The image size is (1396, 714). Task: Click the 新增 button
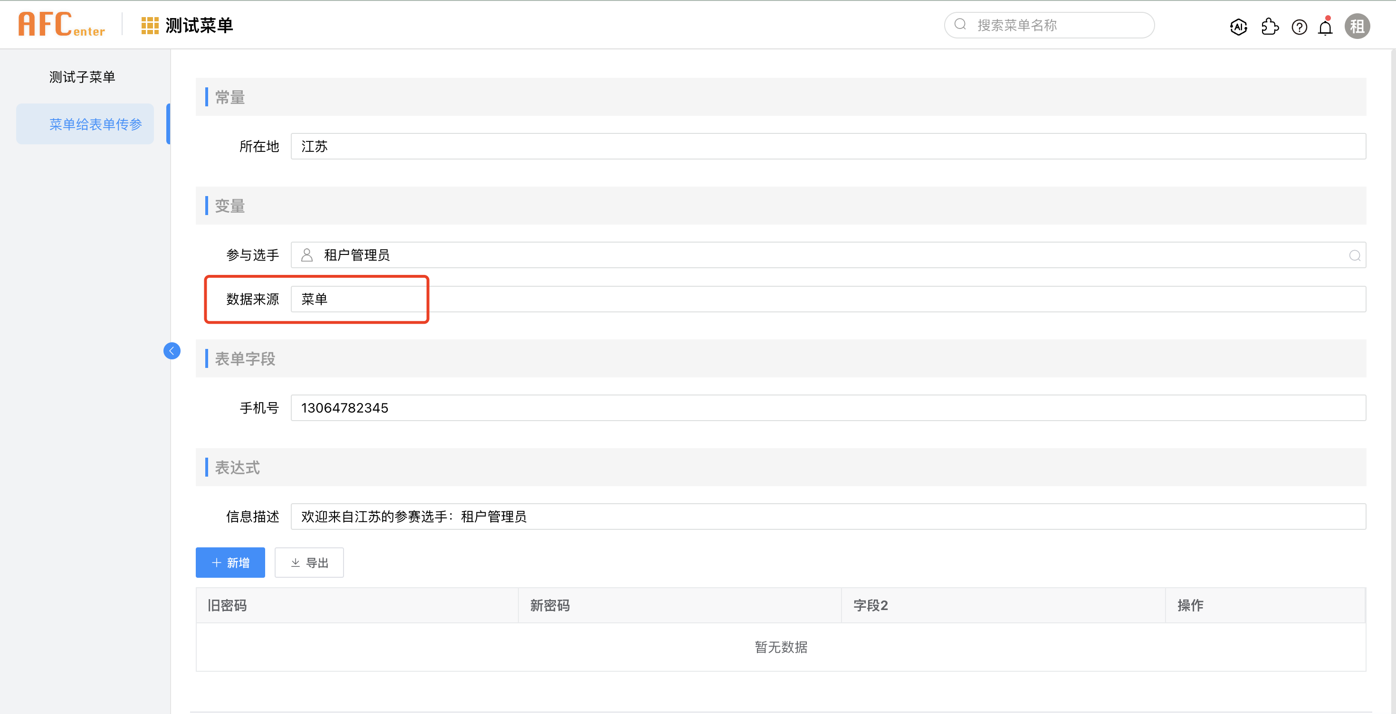pos(230,563)
